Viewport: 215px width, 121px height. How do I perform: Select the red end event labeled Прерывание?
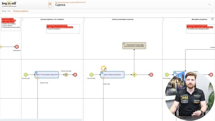click(17, 47)
